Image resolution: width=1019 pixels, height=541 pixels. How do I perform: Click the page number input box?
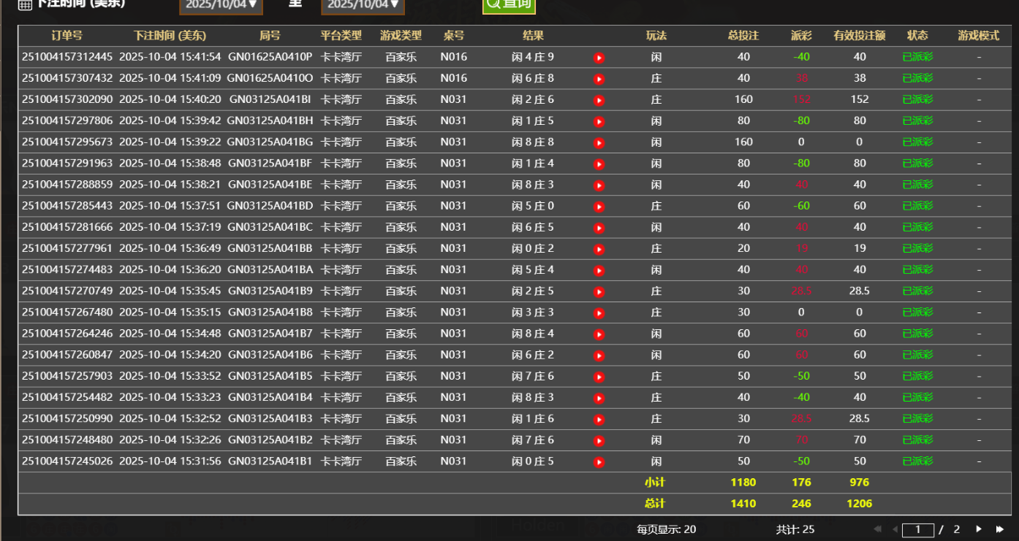pos(917,530)
